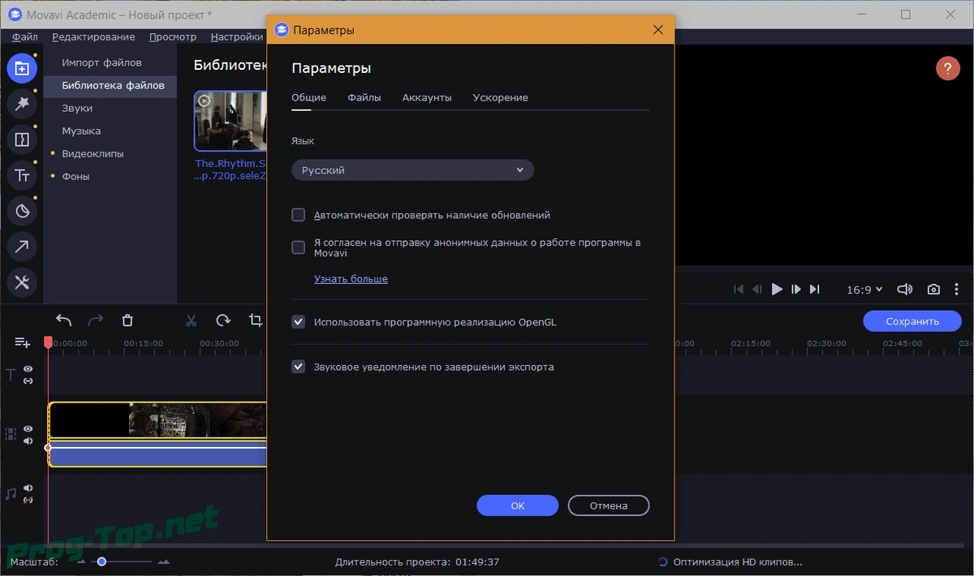Screen dimensions: 974x576
Task: Open the language dropdown showing Русский
Action: pos(412,170)
